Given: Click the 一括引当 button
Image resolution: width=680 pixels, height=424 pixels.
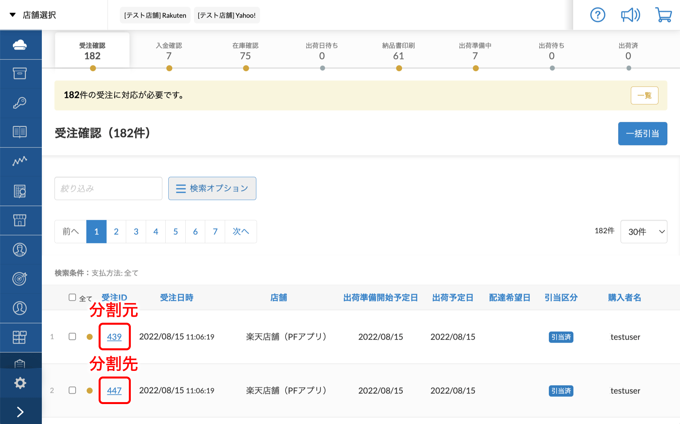Looking at the screenshot, I should [642, 133].
